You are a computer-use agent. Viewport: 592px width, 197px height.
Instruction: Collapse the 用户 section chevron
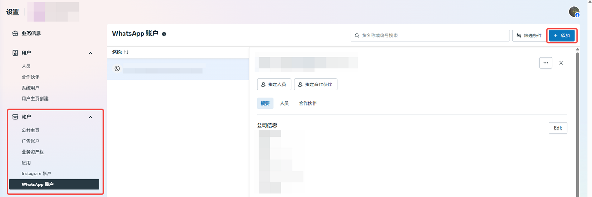(90, 53)
